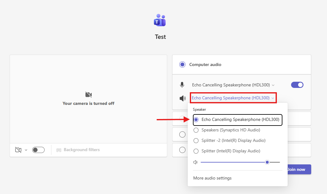Viewport: 327px width, 194px height.
Task: Select the last audio option radio button
Action: click(182, 150)
